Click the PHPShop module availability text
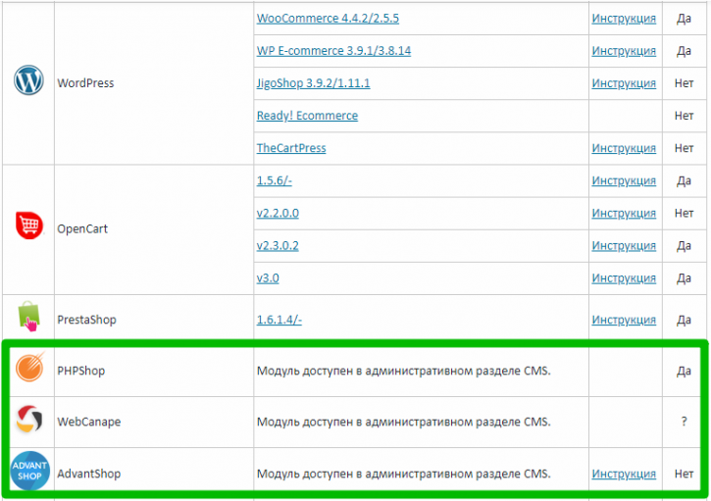711x501 pixels. click(404, 371)
